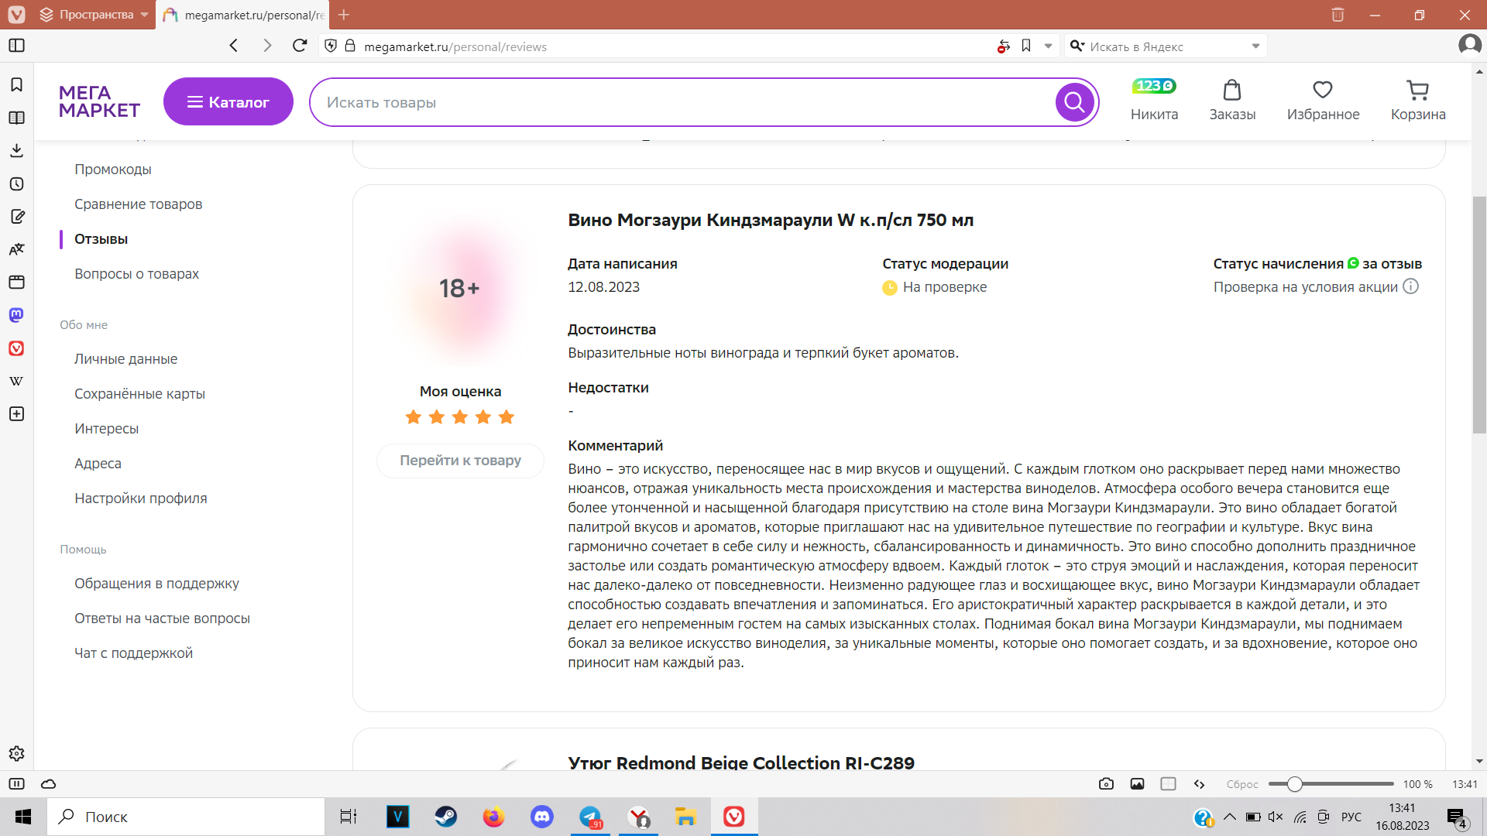Open the Mastodon web panel
Screen dimensions: 1487x836
[16, 315]
